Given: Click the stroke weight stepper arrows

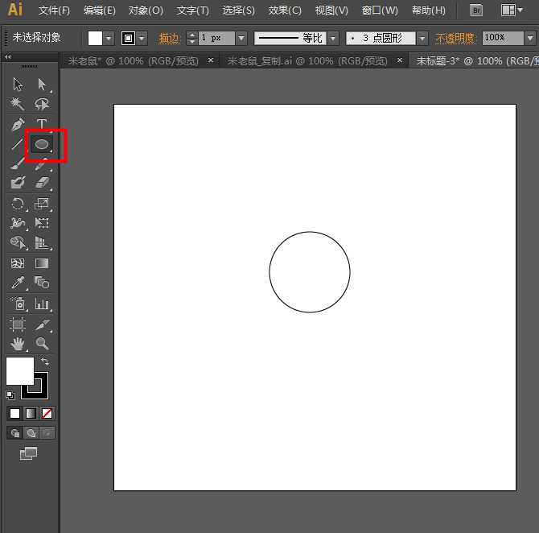Looking at the screenshot, I should [x=192, y=38].
